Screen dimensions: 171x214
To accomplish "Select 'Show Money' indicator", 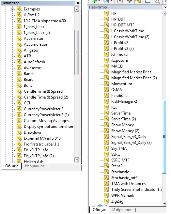I will (122, 125).
